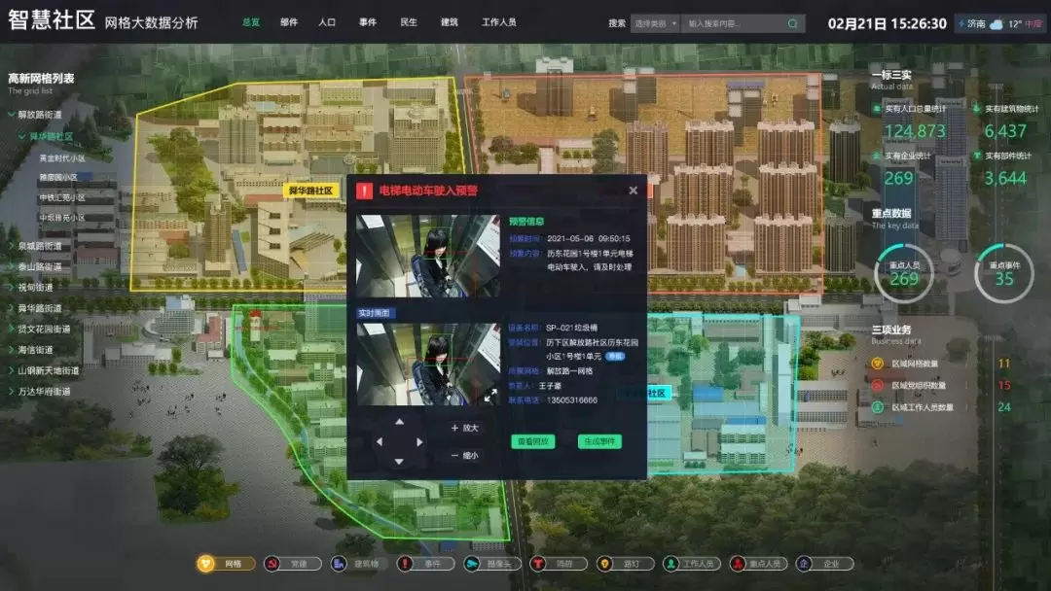Viewport: 1051px width, 591px height.
Task: Switch to the 工作人员 top navigation tab
Action: pos(498,22)
